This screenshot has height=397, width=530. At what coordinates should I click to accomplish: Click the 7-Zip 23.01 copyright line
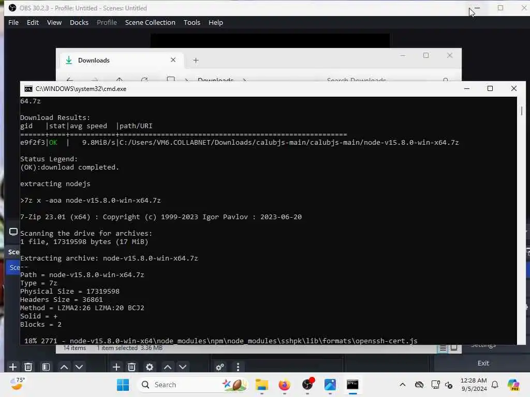[161, 217]
